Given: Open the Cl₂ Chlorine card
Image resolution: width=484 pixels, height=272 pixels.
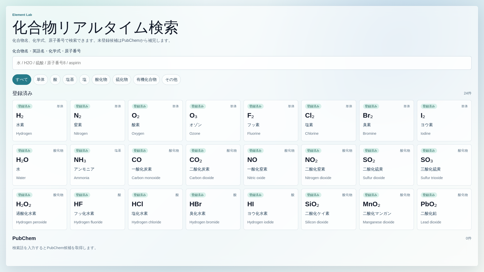Looking at the screenshot, I should (x=329, y=121).
